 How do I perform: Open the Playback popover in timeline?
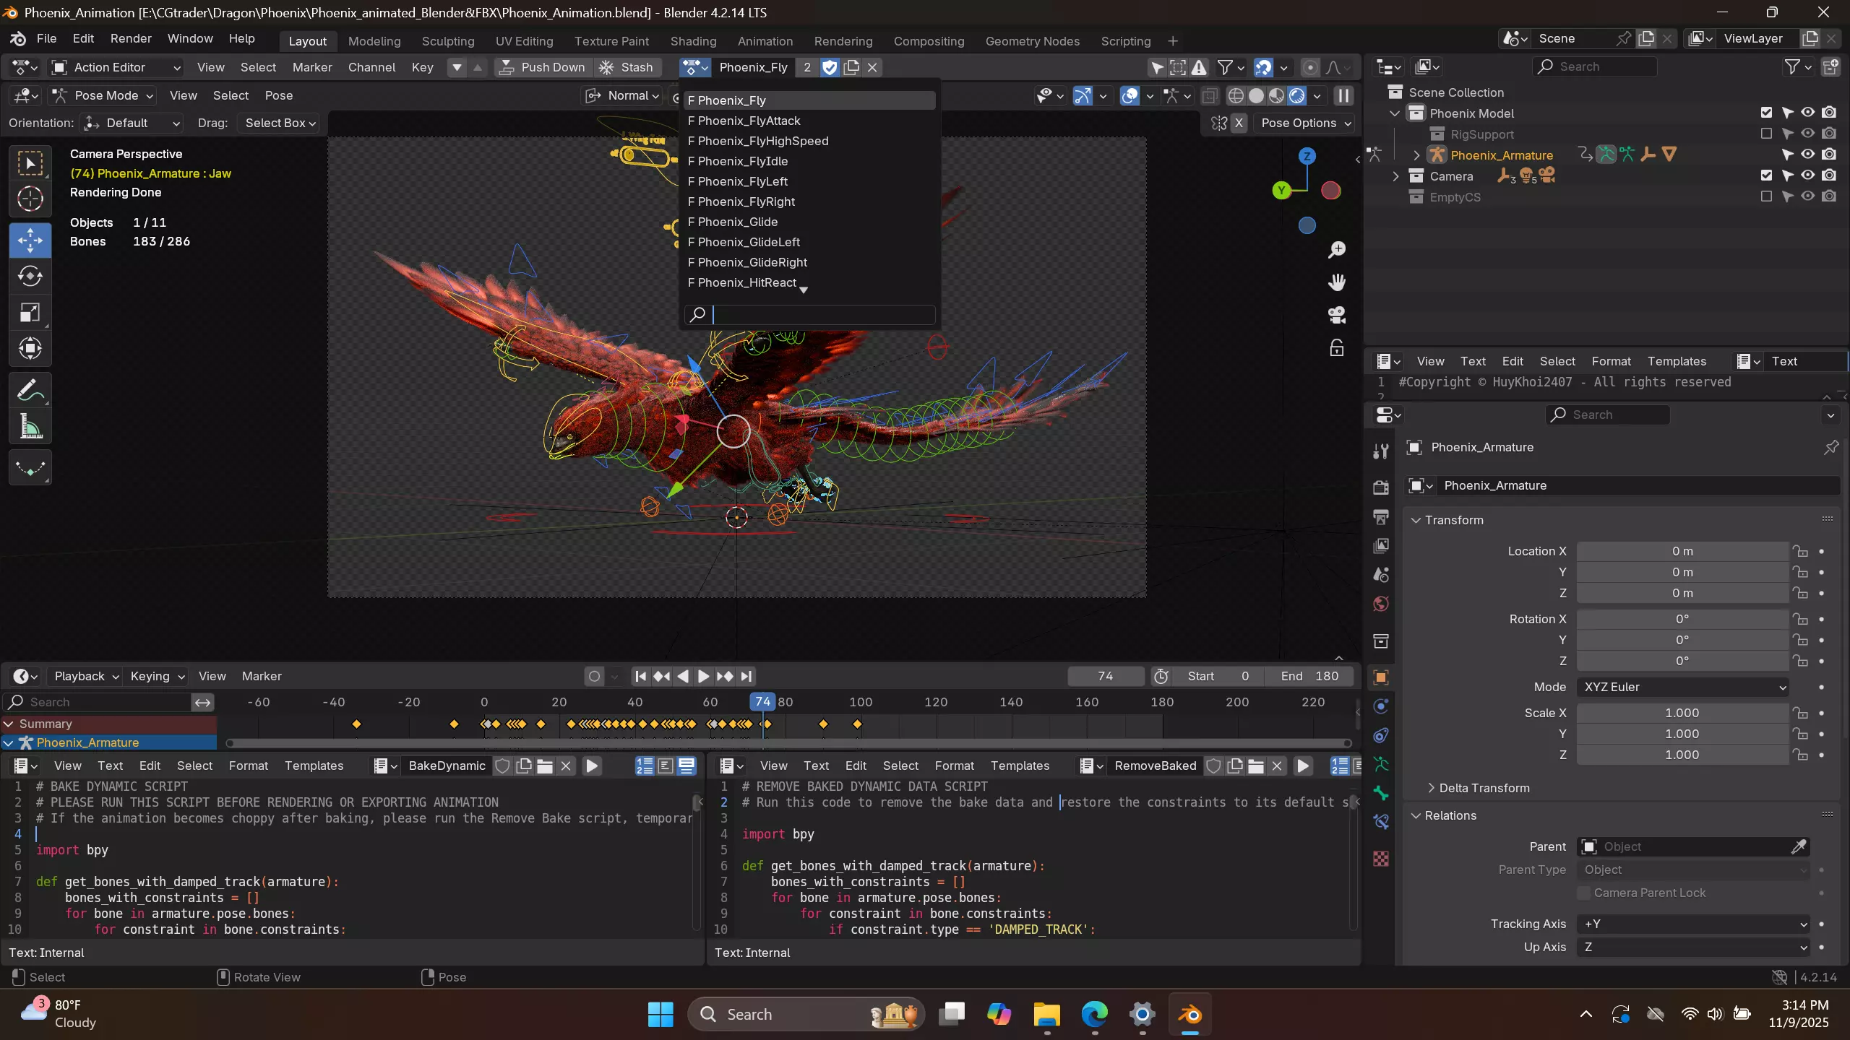85,676
